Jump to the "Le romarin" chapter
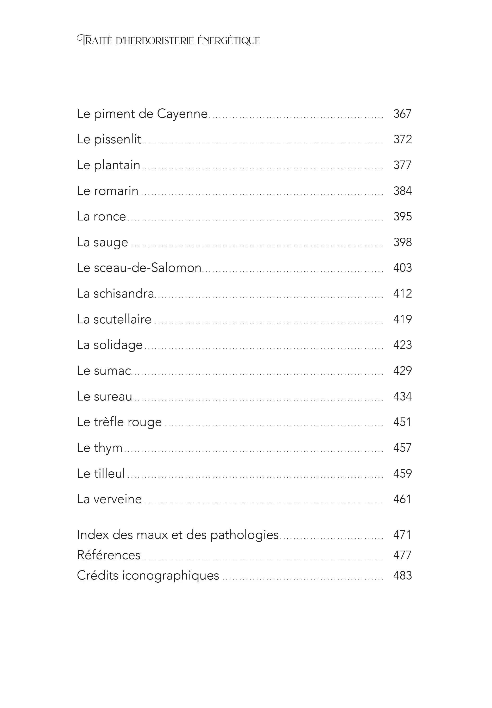The height and width of the screenshot is (708, 492). pyautogui.click(x=108, y=191)
